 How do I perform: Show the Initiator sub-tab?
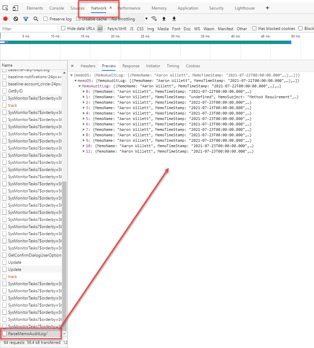153,66
